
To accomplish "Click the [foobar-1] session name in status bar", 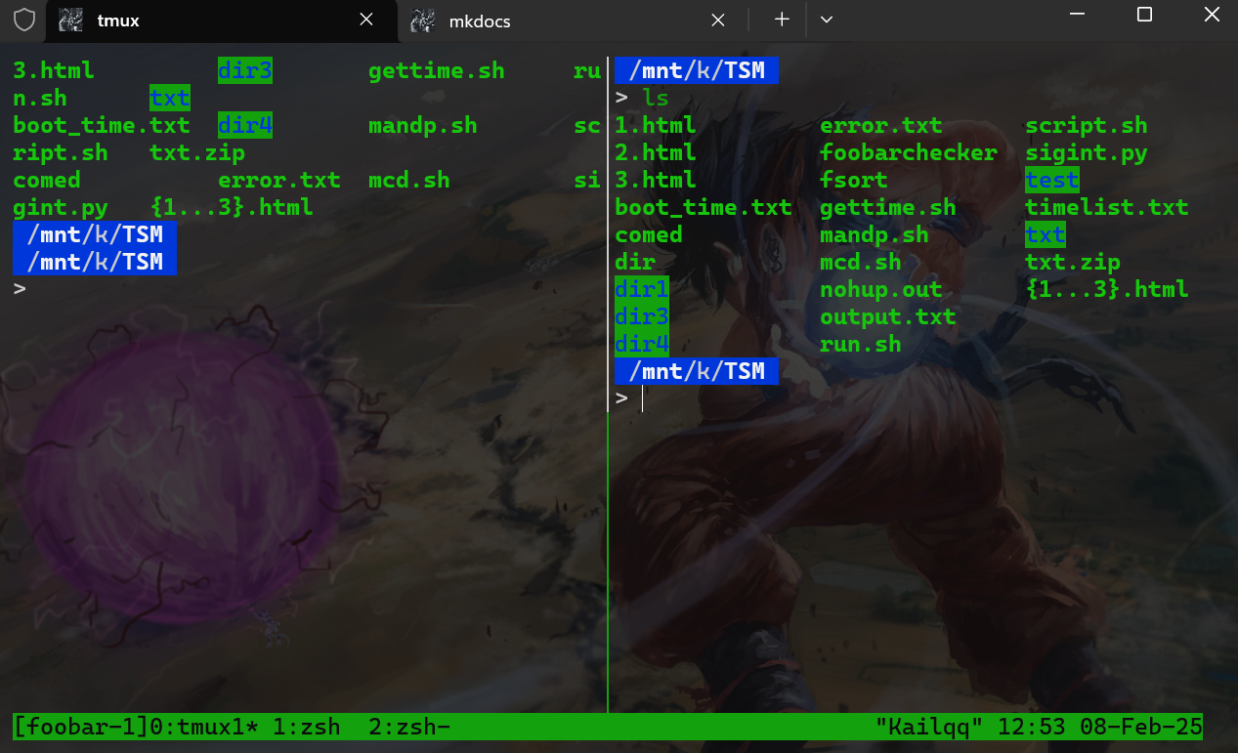I will 80,726.
